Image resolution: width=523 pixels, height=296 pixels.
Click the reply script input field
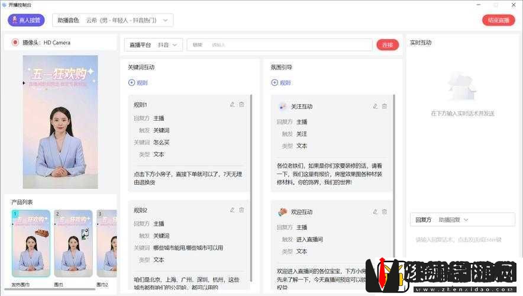[x=462, y=240]
